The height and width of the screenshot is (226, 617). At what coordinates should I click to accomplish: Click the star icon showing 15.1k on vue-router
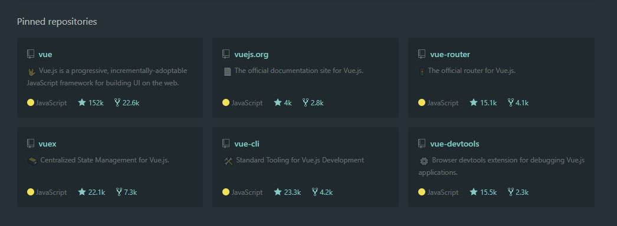474,102
